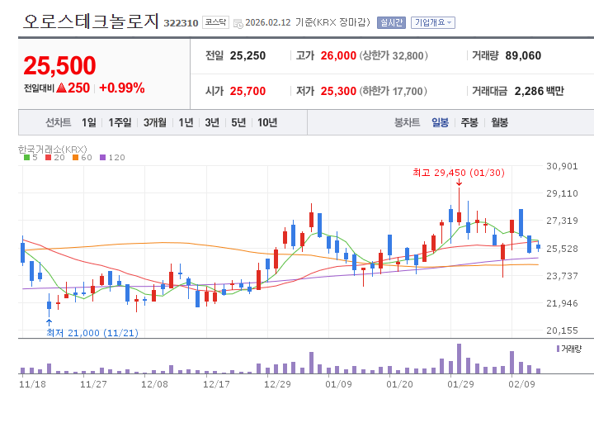
Task: Click the 하한가 17,700 text
Action: (x=394, y=91)
